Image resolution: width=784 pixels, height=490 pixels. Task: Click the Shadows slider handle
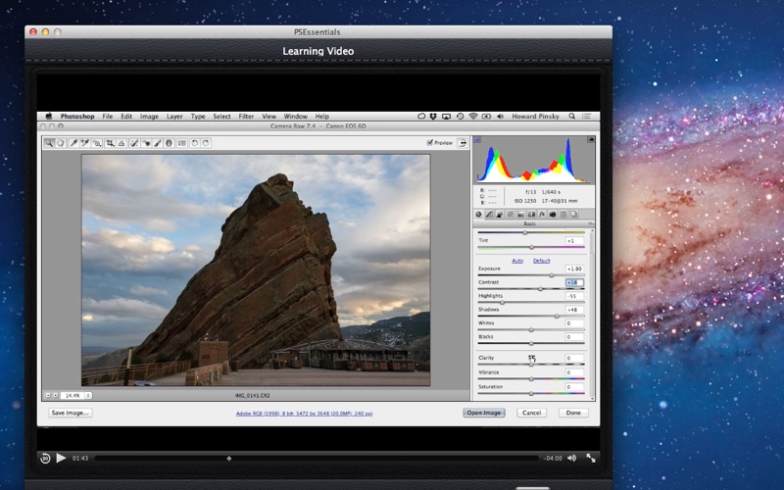pos(557,316)
